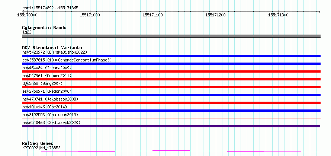Click ruler tick label 155171300
The width and height of the screenshot is (331, 156).
tap(278, 15)
